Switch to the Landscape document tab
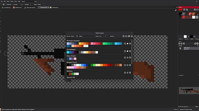The image size is (199, 111). [x=6, y=8]
